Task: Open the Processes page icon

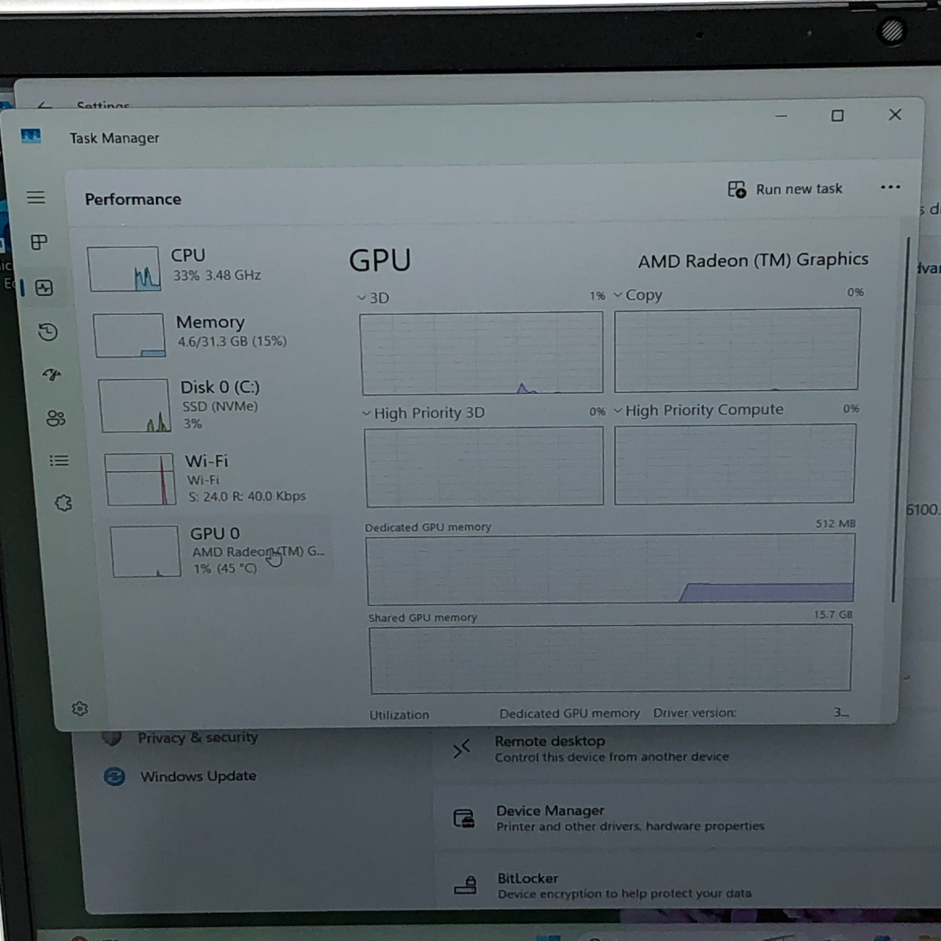Action: pos(39,242)
